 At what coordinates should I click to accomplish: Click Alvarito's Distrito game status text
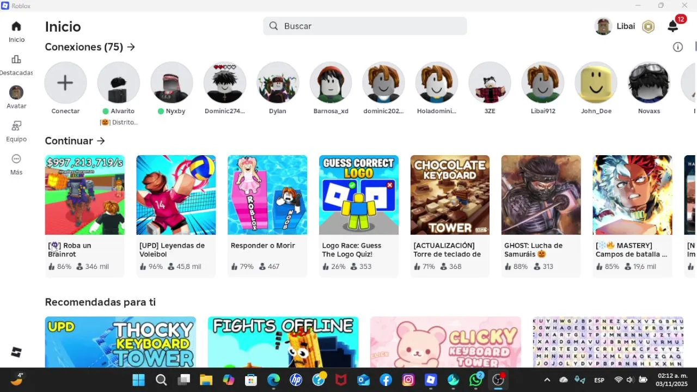coord(119,122)
